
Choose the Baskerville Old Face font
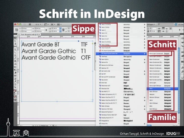pos(121,65)
